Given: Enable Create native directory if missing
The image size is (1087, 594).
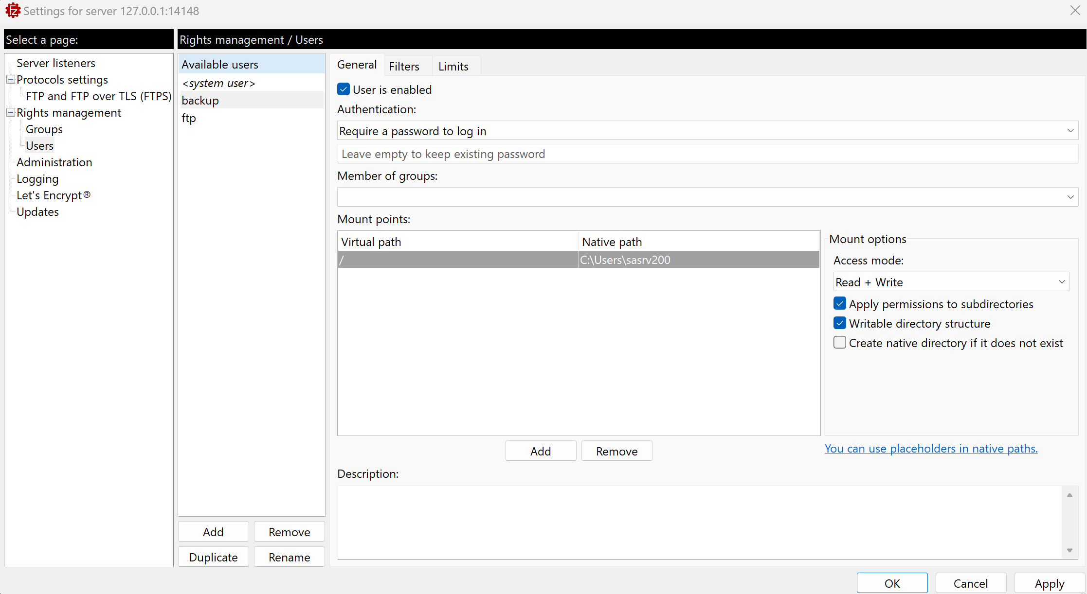Looking at the screenshot, I should 840,343.
